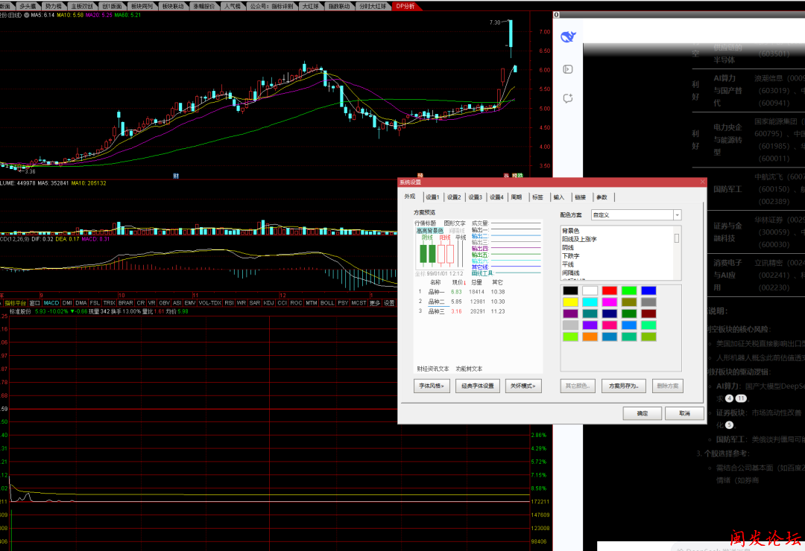
Task: Open the DP分析 top tab
Action: [x=405, y=6]
